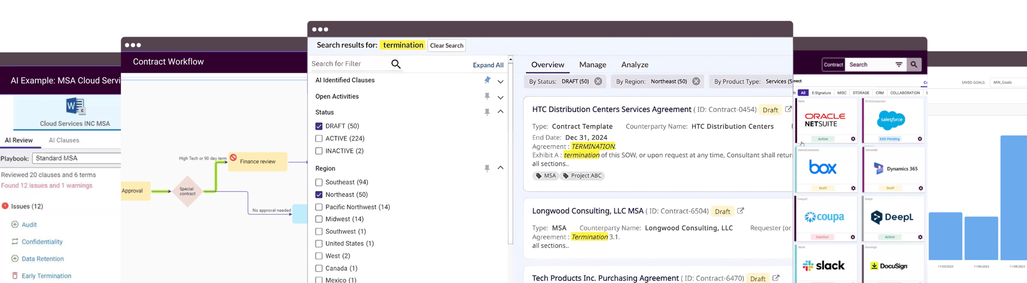Viewport: 1027px width, 283px height.
Task: Pin the Open Activities filter section
Action: pyautogui.click(x=487, y=96)
